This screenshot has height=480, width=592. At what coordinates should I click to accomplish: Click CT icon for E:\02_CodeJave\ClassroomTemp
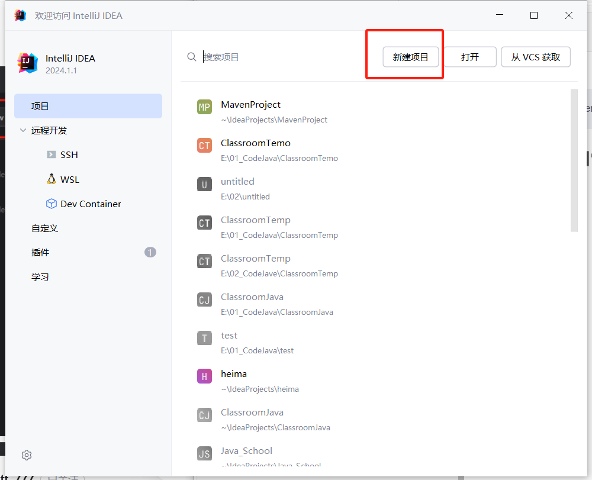pyautogui.click(x=205, y=261)
